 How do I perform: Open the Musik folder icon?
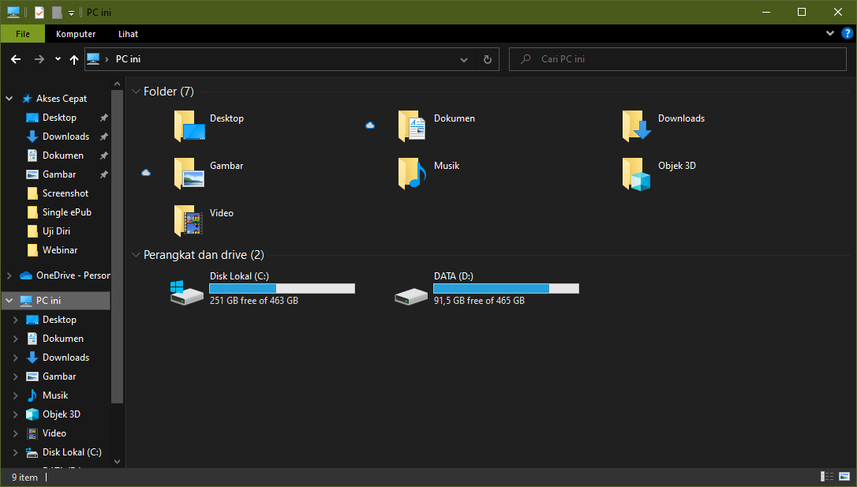pos(412,174)
